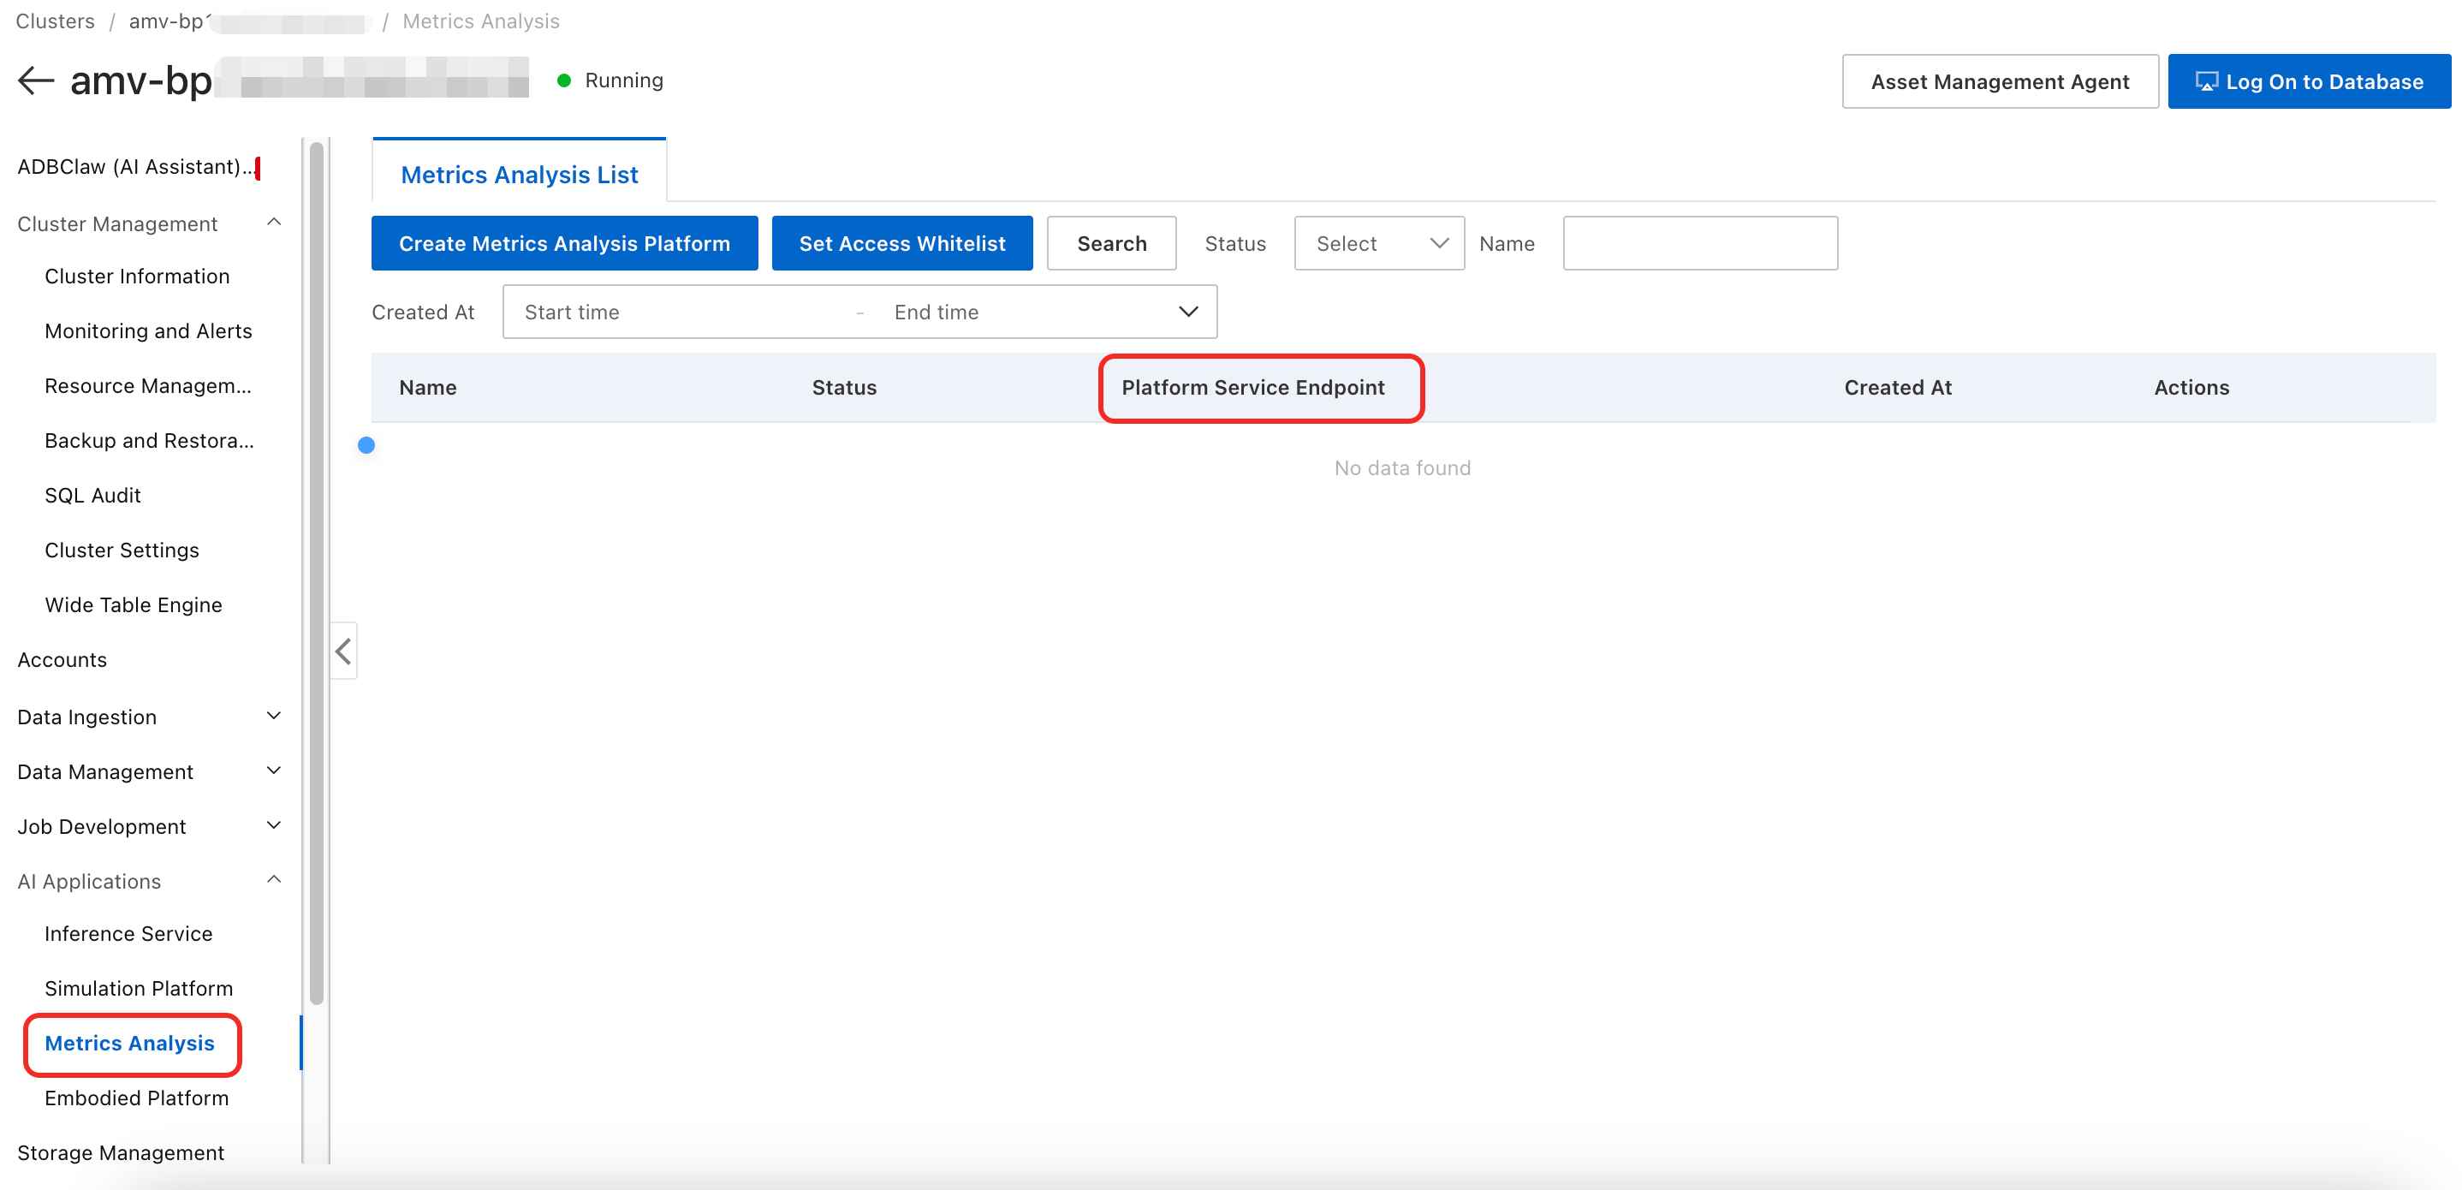Click the back arrow beside cluster name
Screen dimensions: 2462x1190
click(35, 80)
